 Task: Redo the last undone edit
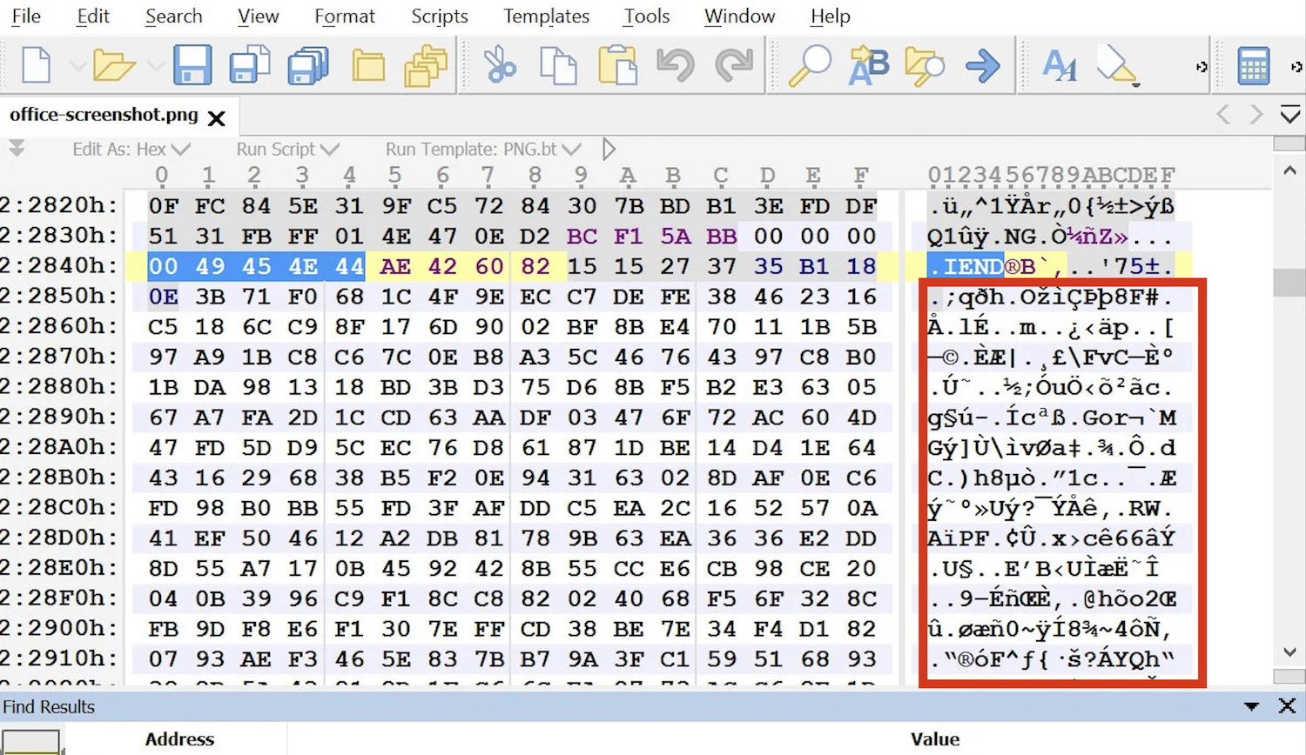734,65
